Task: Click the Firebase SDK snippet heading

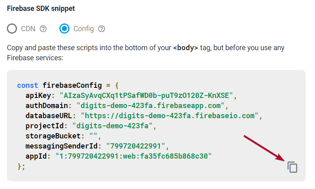Action: pos(41,8)
